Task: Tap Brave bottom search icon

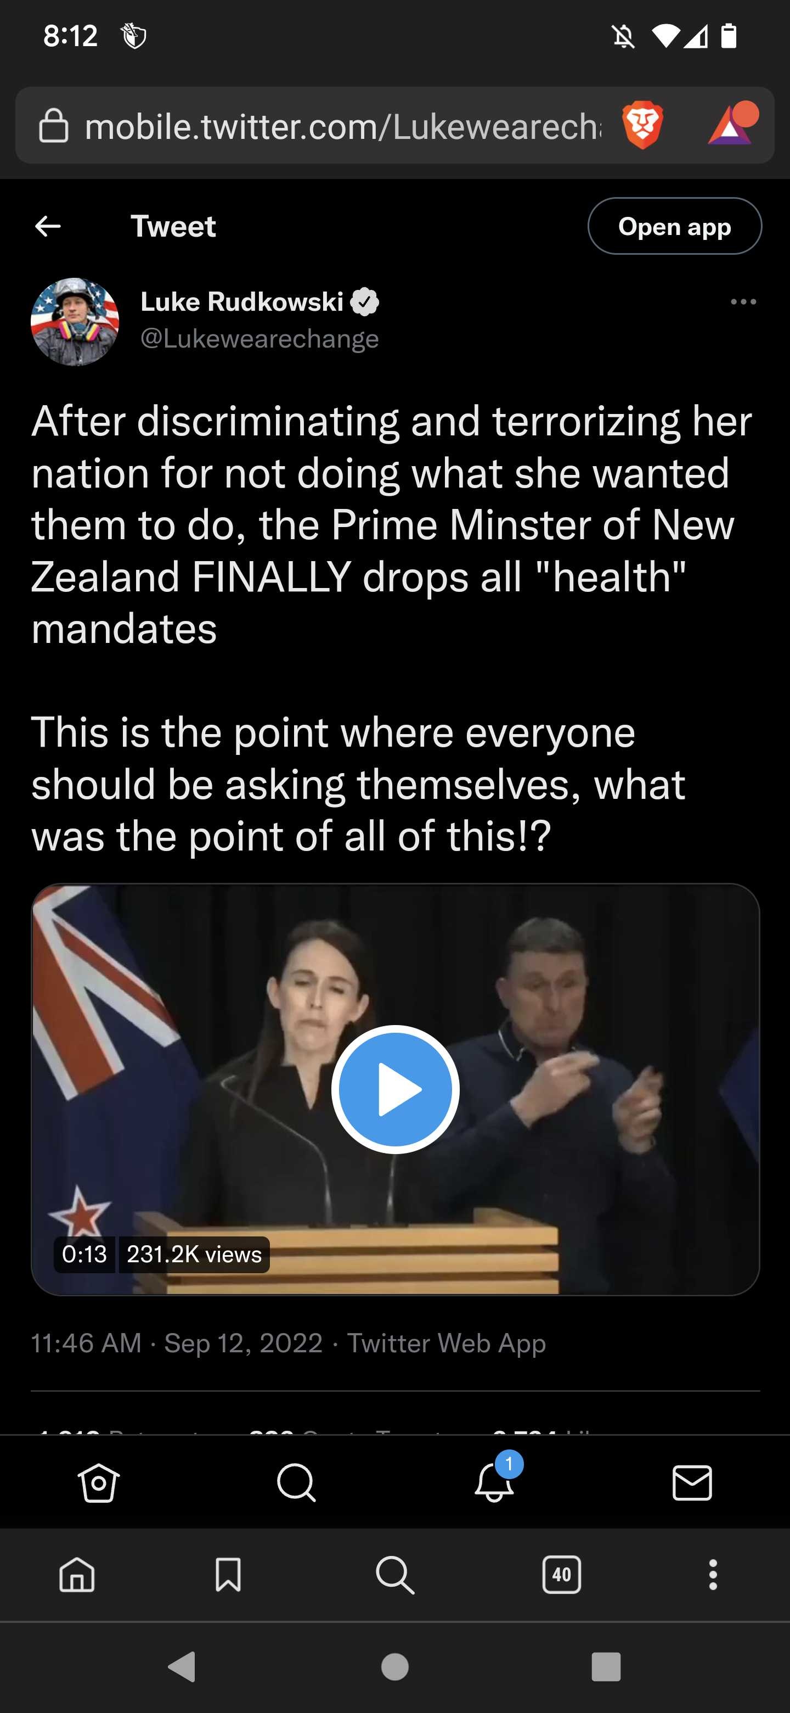Action: coord(394,1575)
